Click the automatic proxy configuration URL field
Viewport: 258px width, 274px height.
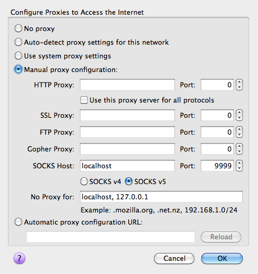[x=110, y=237]
